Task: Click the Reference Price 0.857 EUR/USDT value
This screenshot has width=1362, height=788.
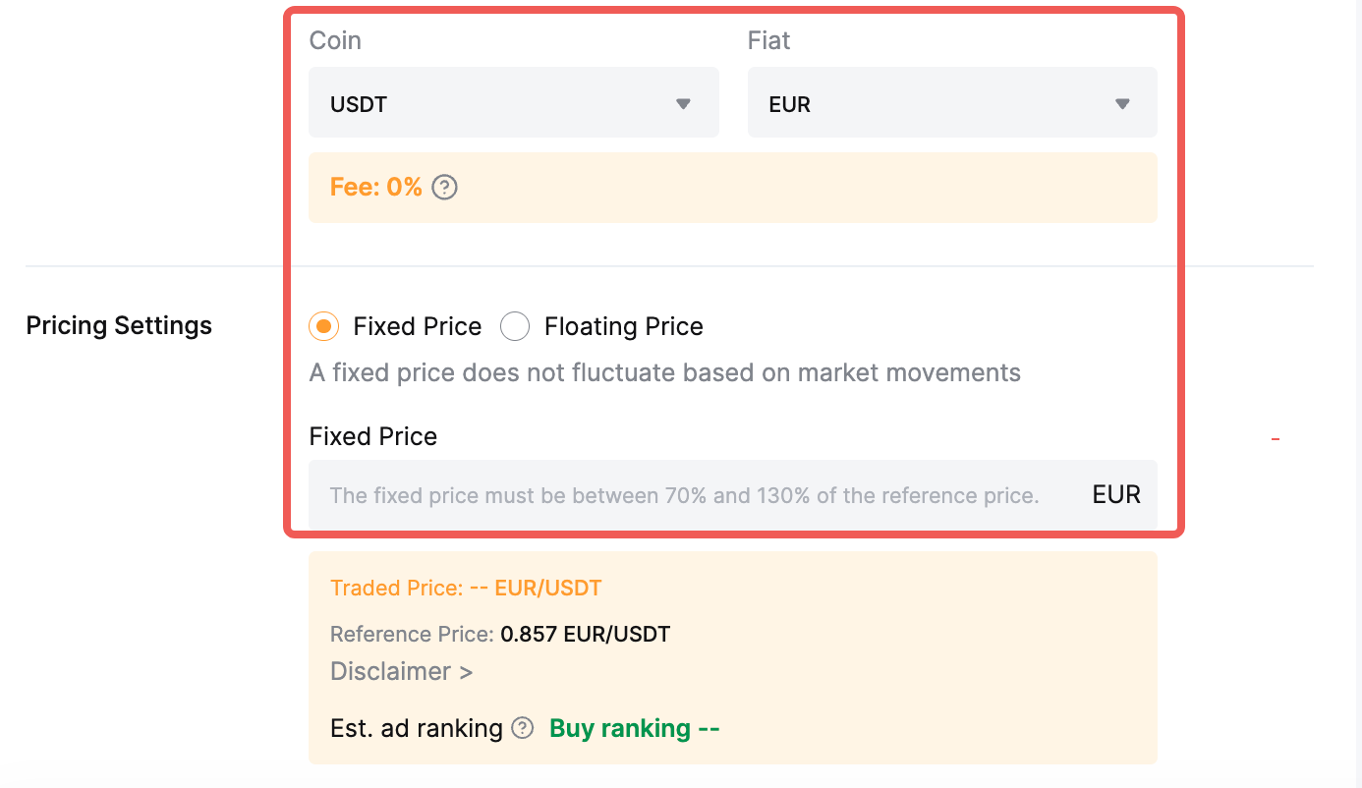Action: coord(585,634)
